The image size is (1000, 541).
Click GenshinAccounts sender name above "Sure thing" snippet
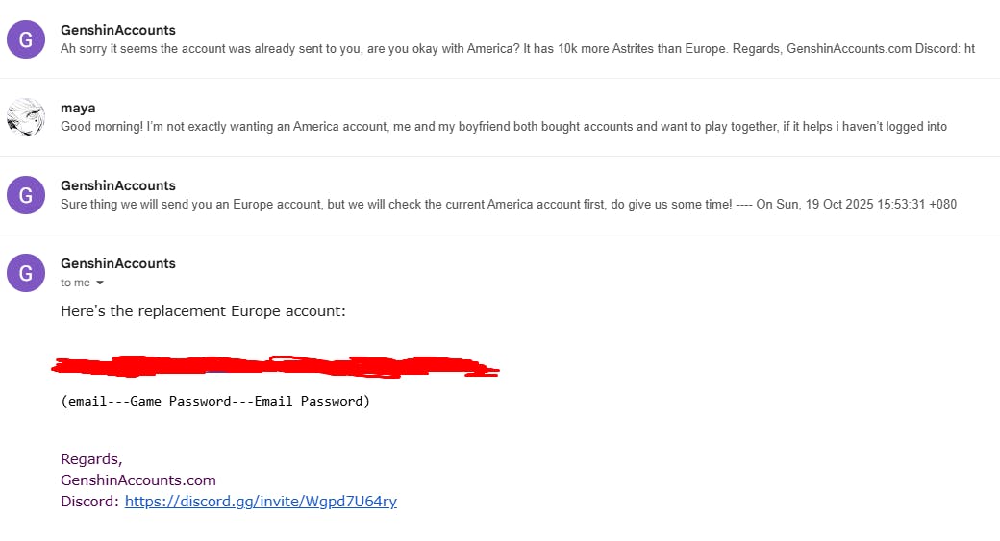[118, 185]
